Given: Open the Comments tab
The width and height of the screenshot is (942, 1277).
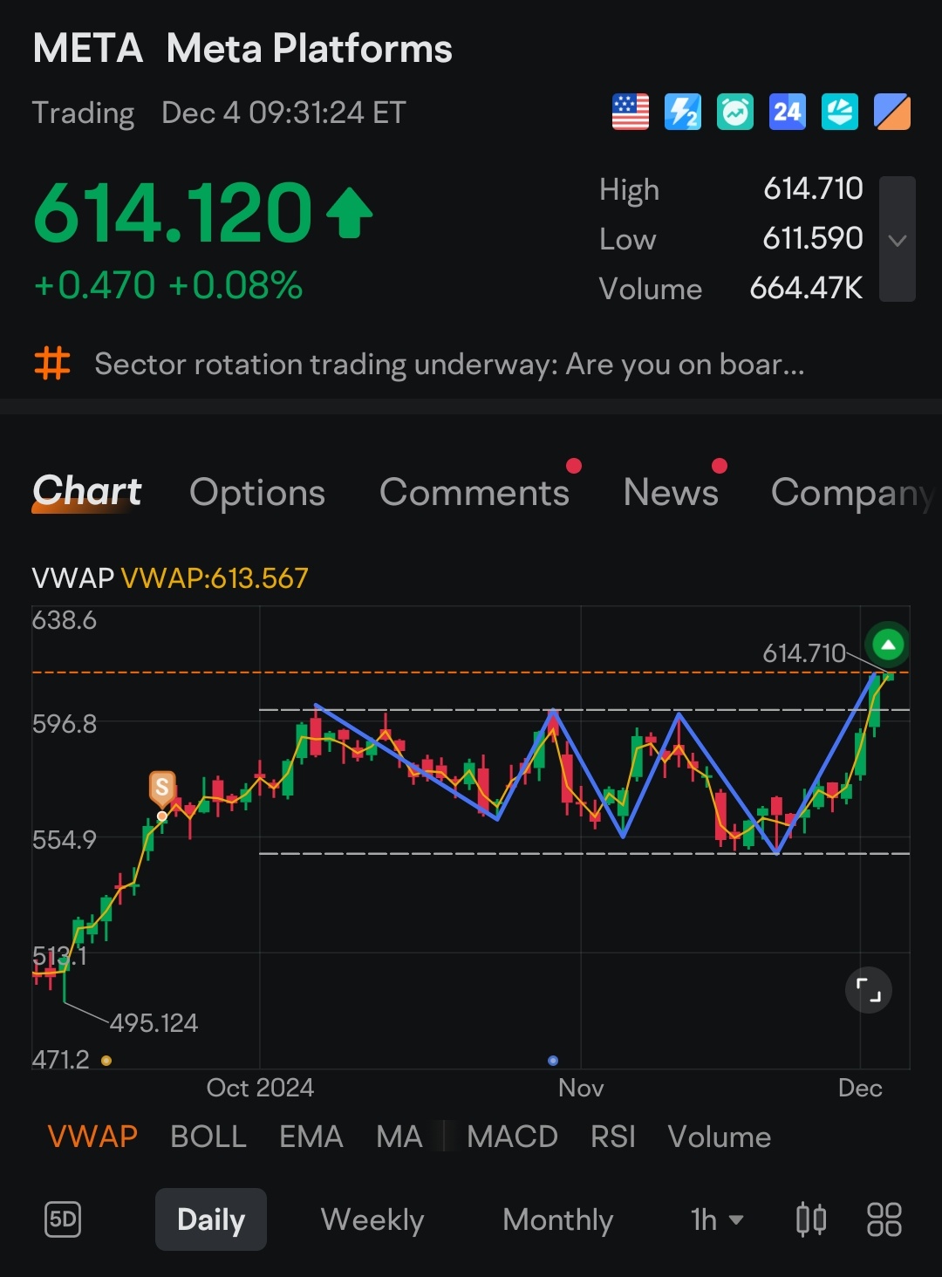Looking at the screenshot, I should (x=474, y=493).
